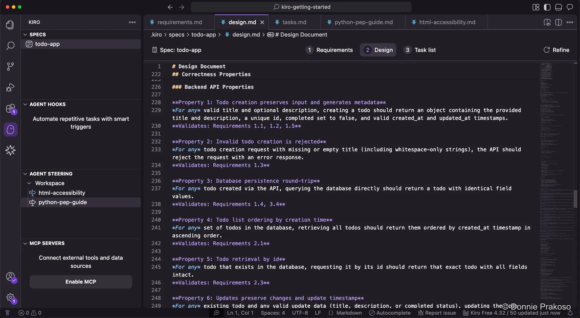The image size is (580, 318).
Task: Split the editor for design.md
Action: [x=559, y=22]
